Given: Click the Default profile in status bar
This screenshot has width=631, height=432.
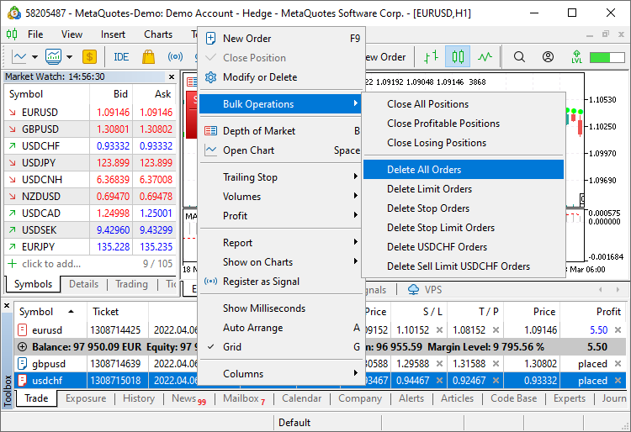Looking at the screenshot, I should [x=294, y=423].
